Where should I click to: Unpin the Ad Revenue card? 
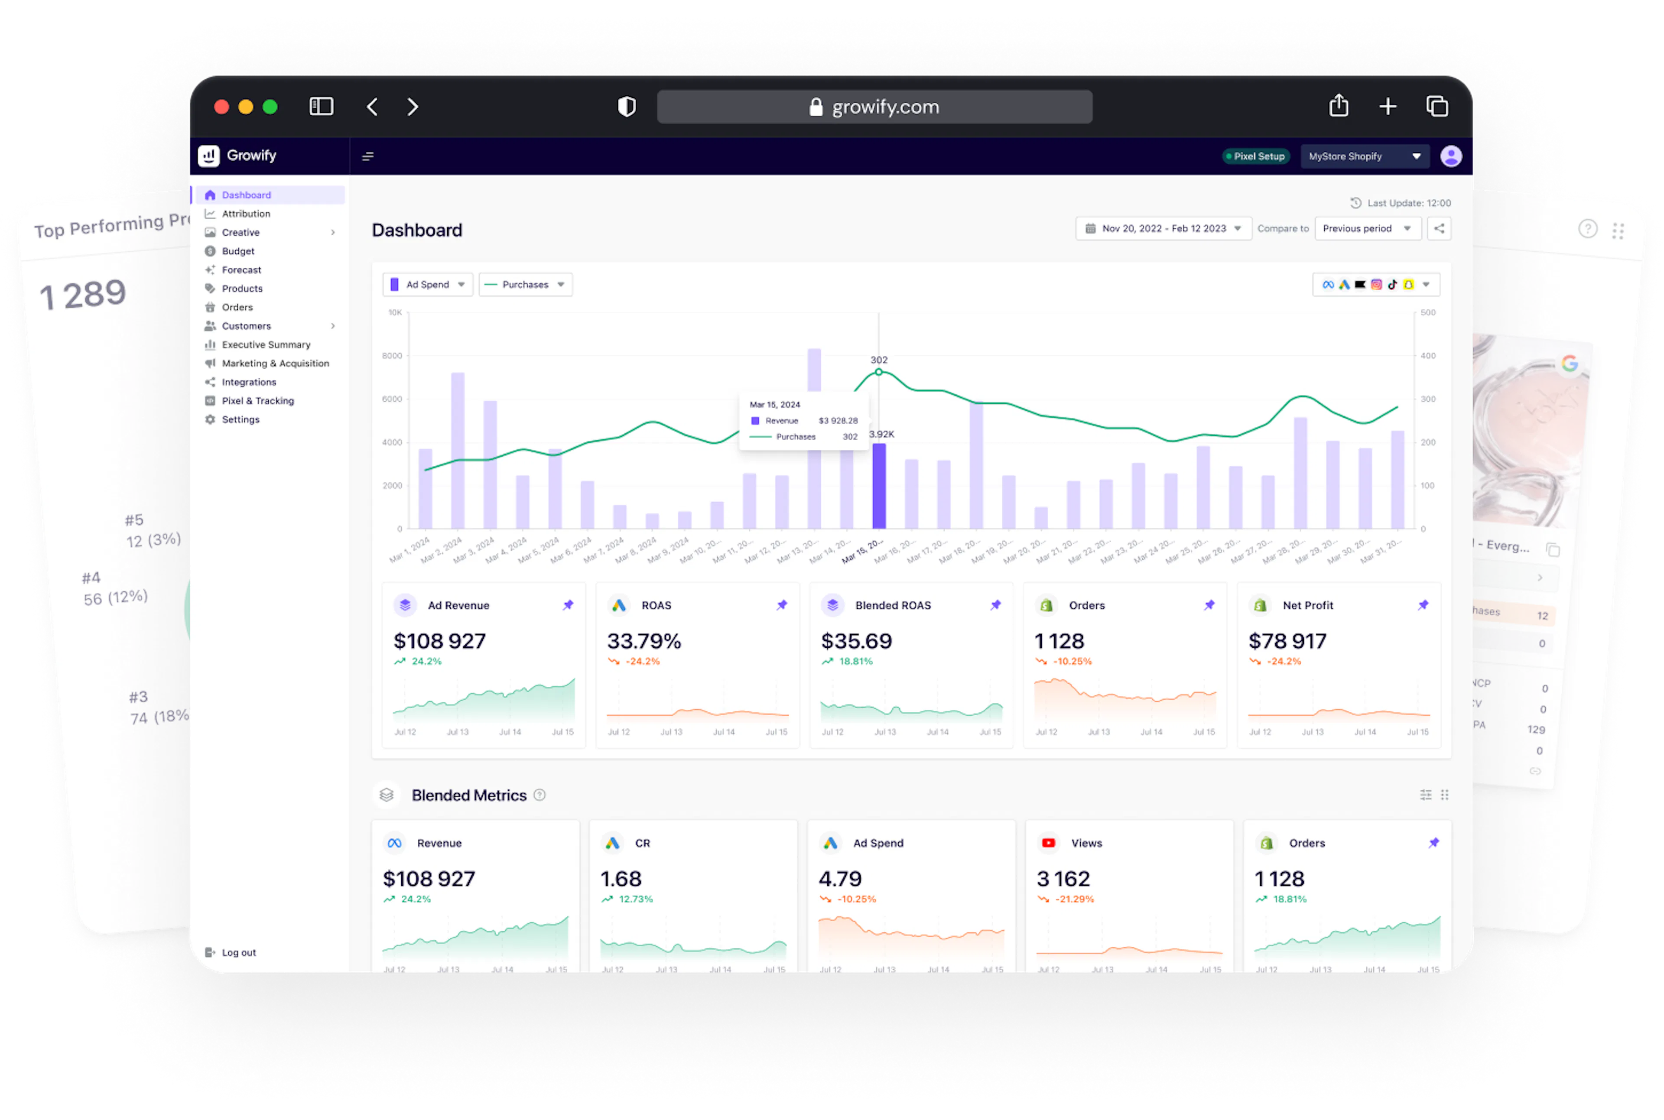568,605
